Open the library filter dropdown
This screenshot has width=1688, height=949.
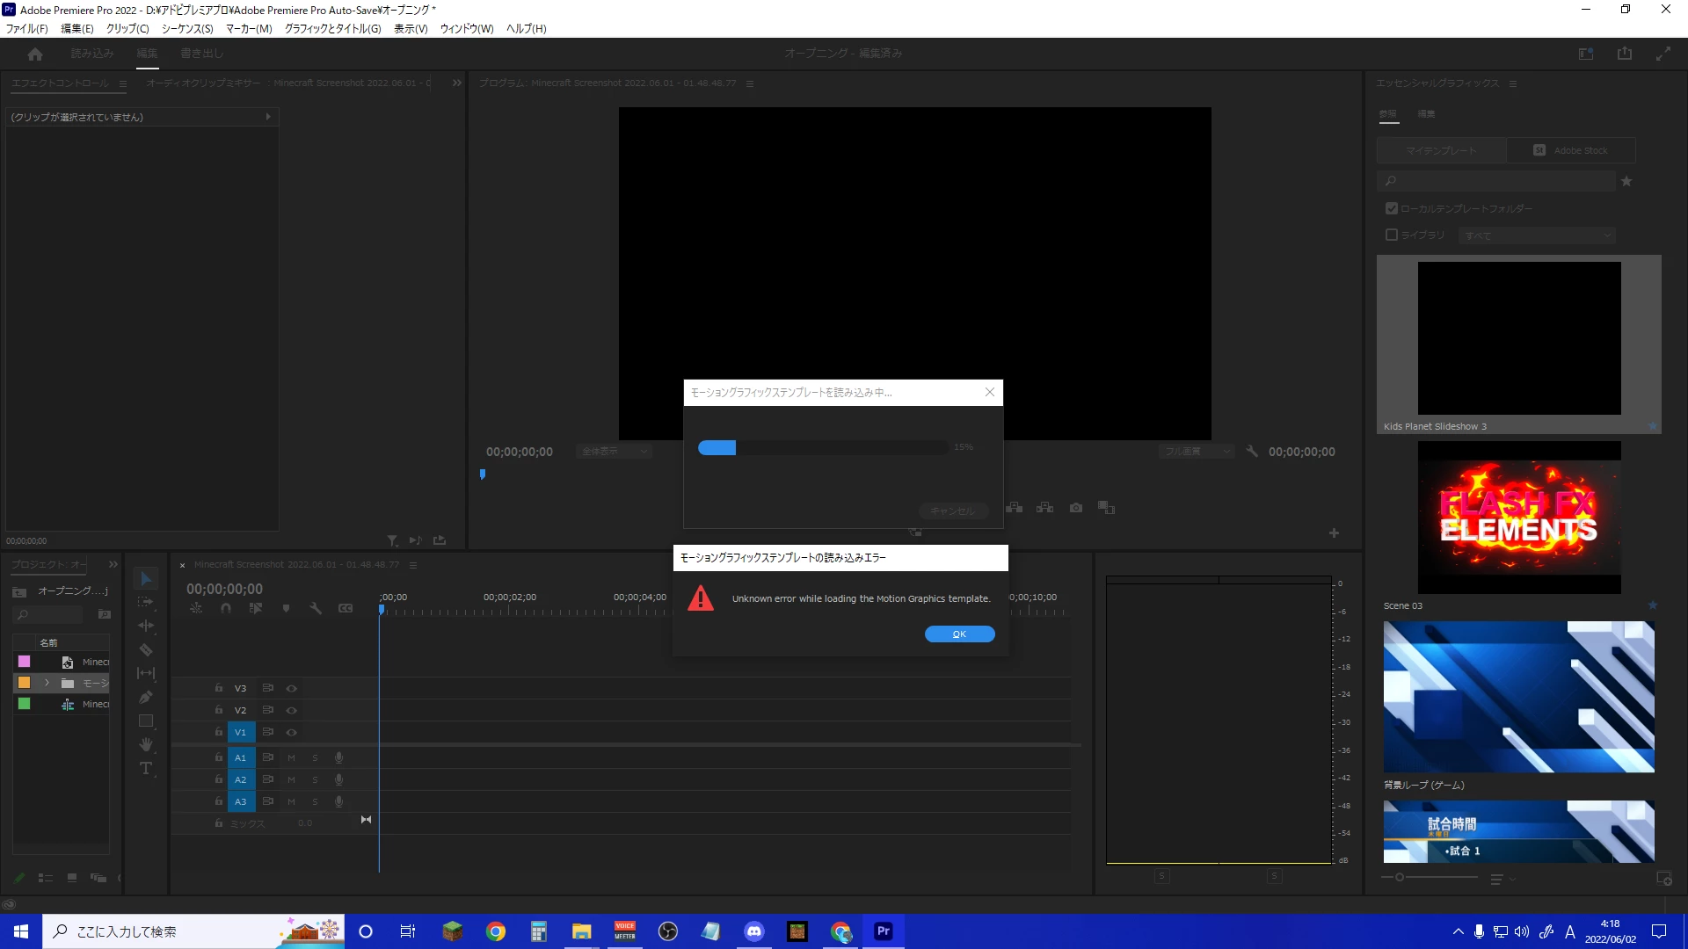(x=1536, y=235)
